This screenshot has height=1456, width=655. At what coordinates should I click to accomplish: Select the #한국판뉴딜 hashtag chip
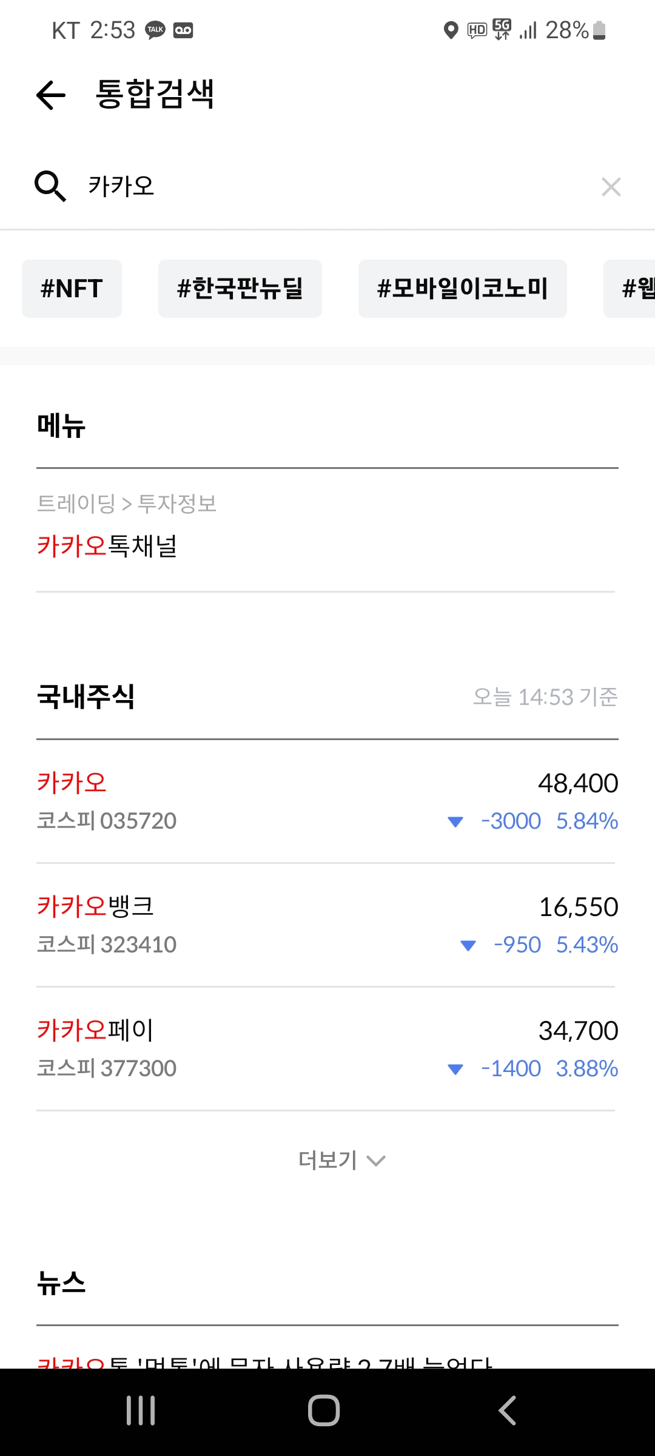(x=240, y=289)
